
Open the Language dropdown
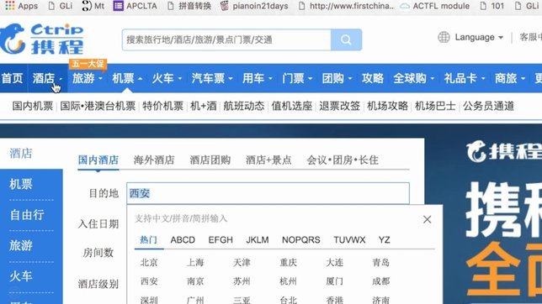pos(479,37)
